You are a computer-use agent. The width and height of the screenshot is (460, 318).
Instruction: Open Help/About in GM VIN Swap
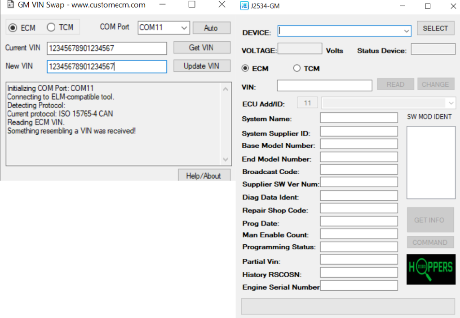pos(204,176)
